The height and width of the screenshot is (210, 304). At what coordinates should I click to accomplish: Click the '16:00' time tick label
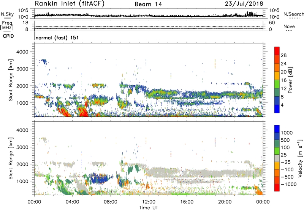pos(187,202)
